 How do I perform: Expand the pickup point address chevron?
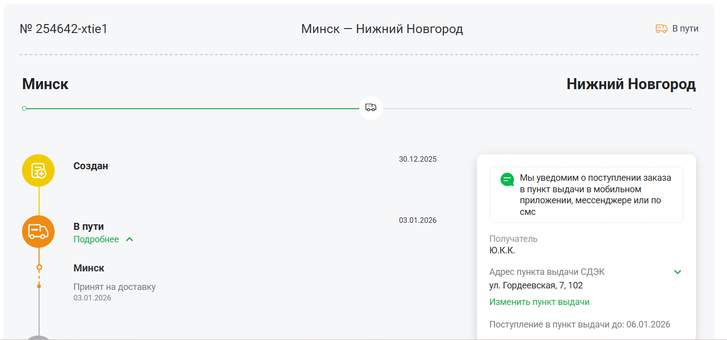pos(677,272)
